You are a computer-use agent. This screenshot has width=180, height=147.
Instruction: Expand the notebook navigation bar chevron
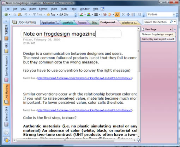click(x=6, y=21)
